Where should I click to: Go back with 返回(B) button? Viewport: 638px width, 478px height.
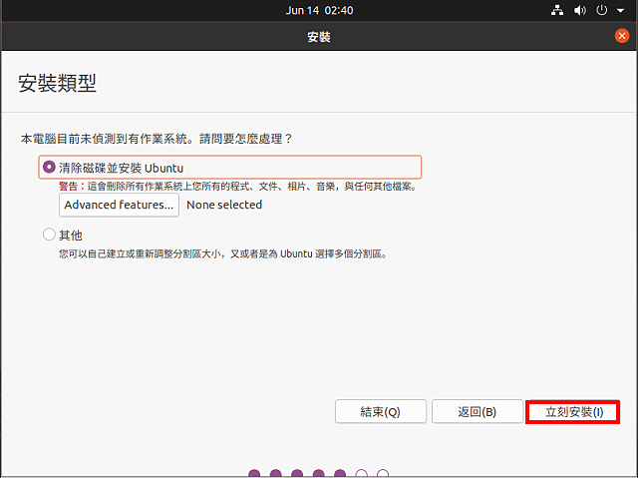(x=477, y=412)
